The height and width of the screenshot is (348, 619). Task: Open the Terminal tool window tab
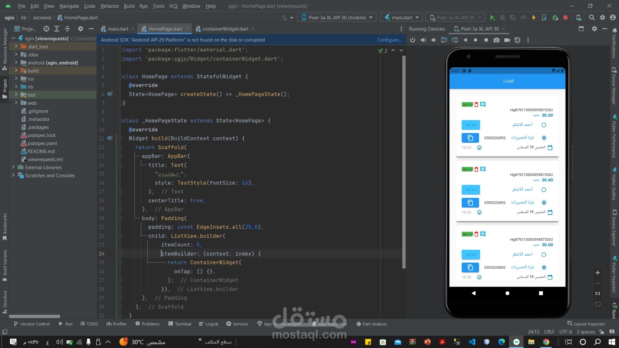click(x=180, y=324)
